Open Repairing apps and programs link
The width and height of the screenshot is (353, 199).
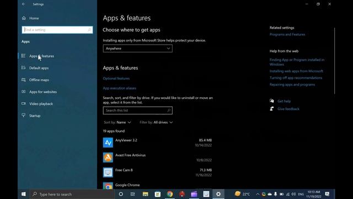(x=292, y=85)
